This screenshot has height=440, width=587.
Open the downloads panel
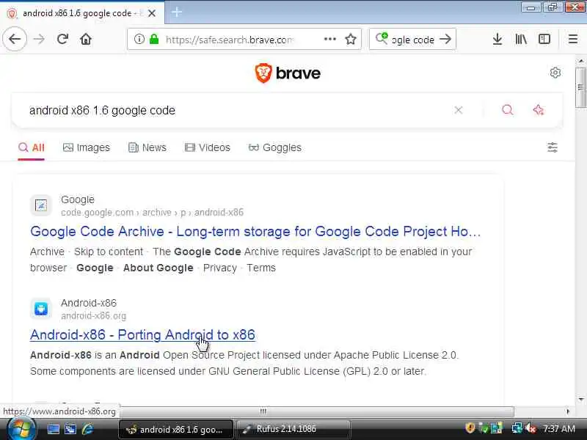[x=497, y=39]
